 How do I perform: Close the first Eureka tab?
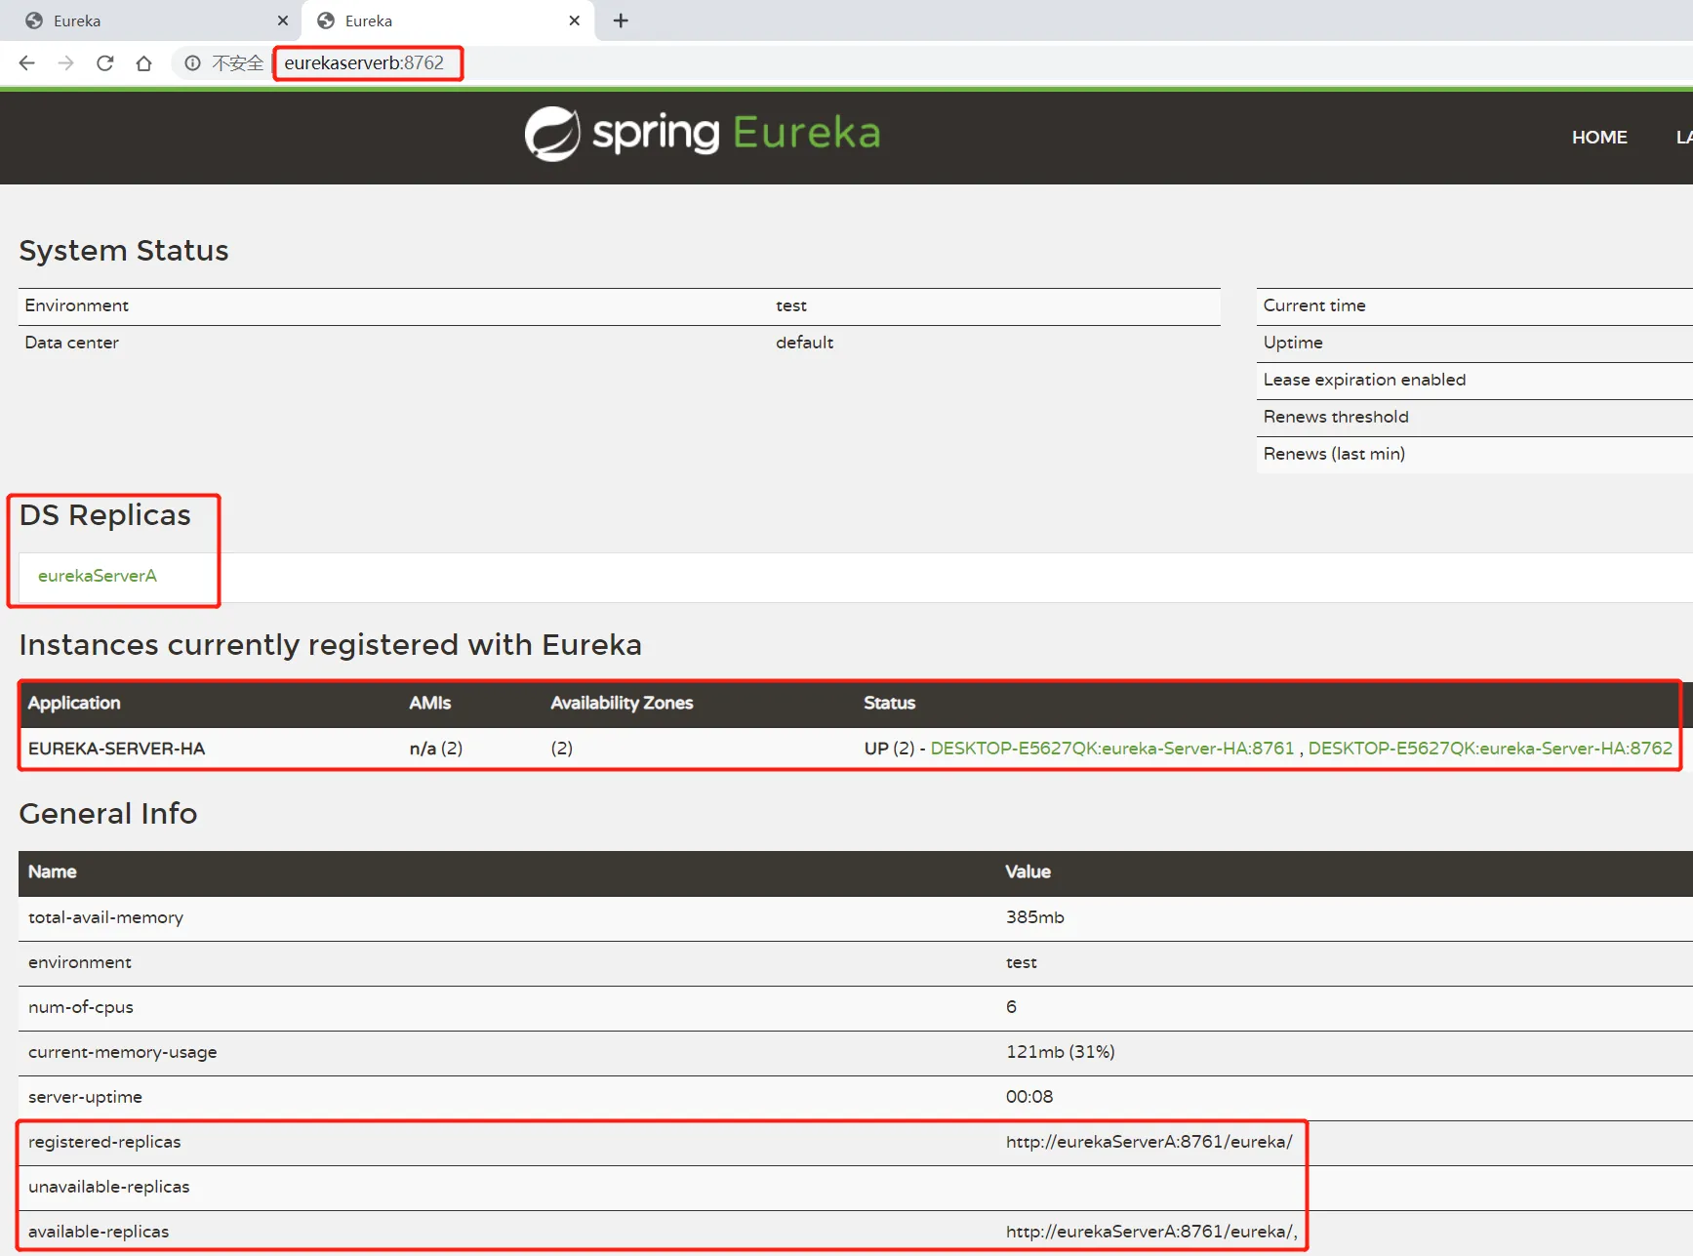(x=283, y=20)
